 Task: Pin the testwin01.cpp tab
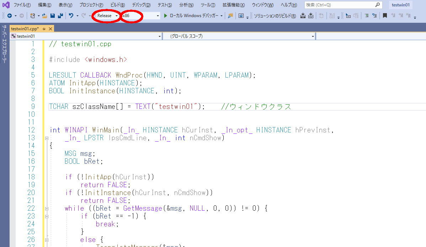click(44, 29)
